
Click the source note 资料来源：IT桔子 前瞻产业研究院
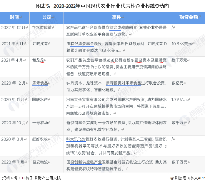click(x=31, y=178)
